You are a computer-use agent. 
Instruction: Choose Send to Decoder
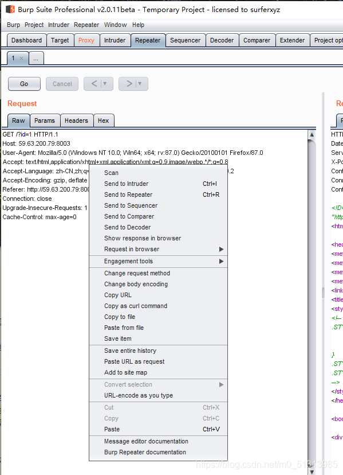[158, 227]
